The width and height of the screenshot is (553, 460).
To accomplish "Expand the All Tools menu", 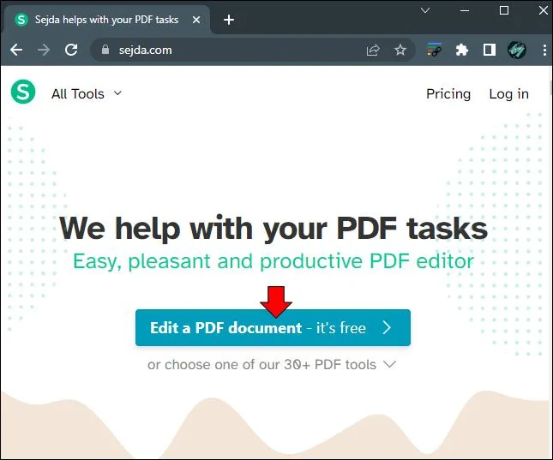I will click(x=87, y=93).
